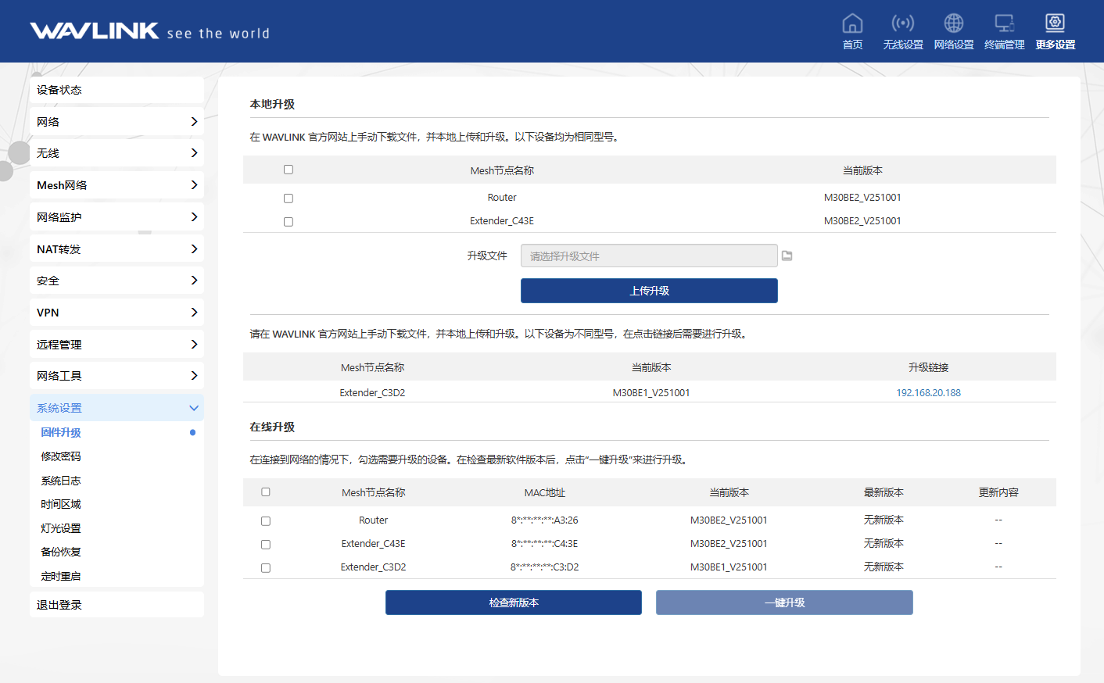Click the upgrade file path input field
This screenshot has width=1104, height=683.
click(x=649, y=256)
